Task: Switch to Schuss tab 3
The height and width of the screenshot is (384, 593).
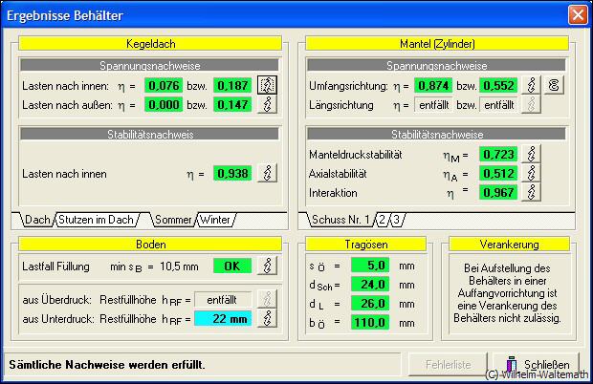Action: (x=395, y=220)
